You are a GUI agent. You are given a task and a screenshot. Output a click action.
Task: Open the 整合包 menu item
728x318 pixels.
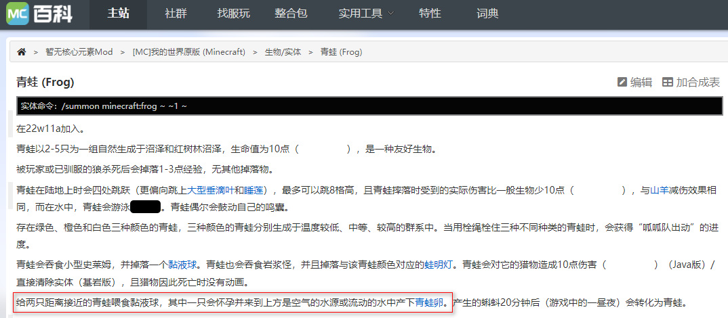pyautogui.click(x=291, y=14)
